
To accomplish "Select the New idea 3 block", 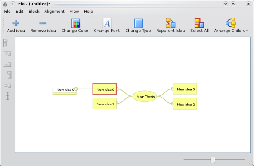I will (185, 89).
